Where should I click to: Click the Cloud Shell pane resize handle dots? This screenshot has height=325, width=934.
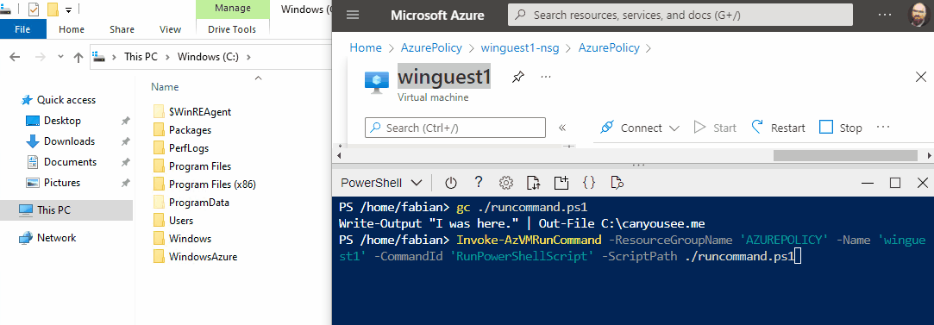tap(638, 165)
